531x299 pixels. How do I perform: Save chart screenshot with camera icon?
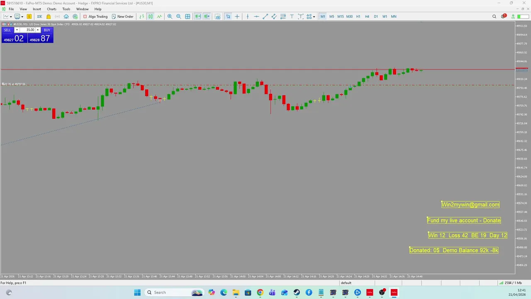coord(217,17)
